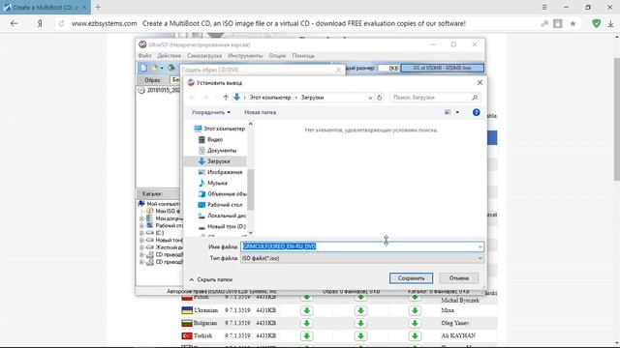Select Рабочий стол in the folder sidebar
The width and height of the screenshot is (620, 348).
(x=225, y=205)
